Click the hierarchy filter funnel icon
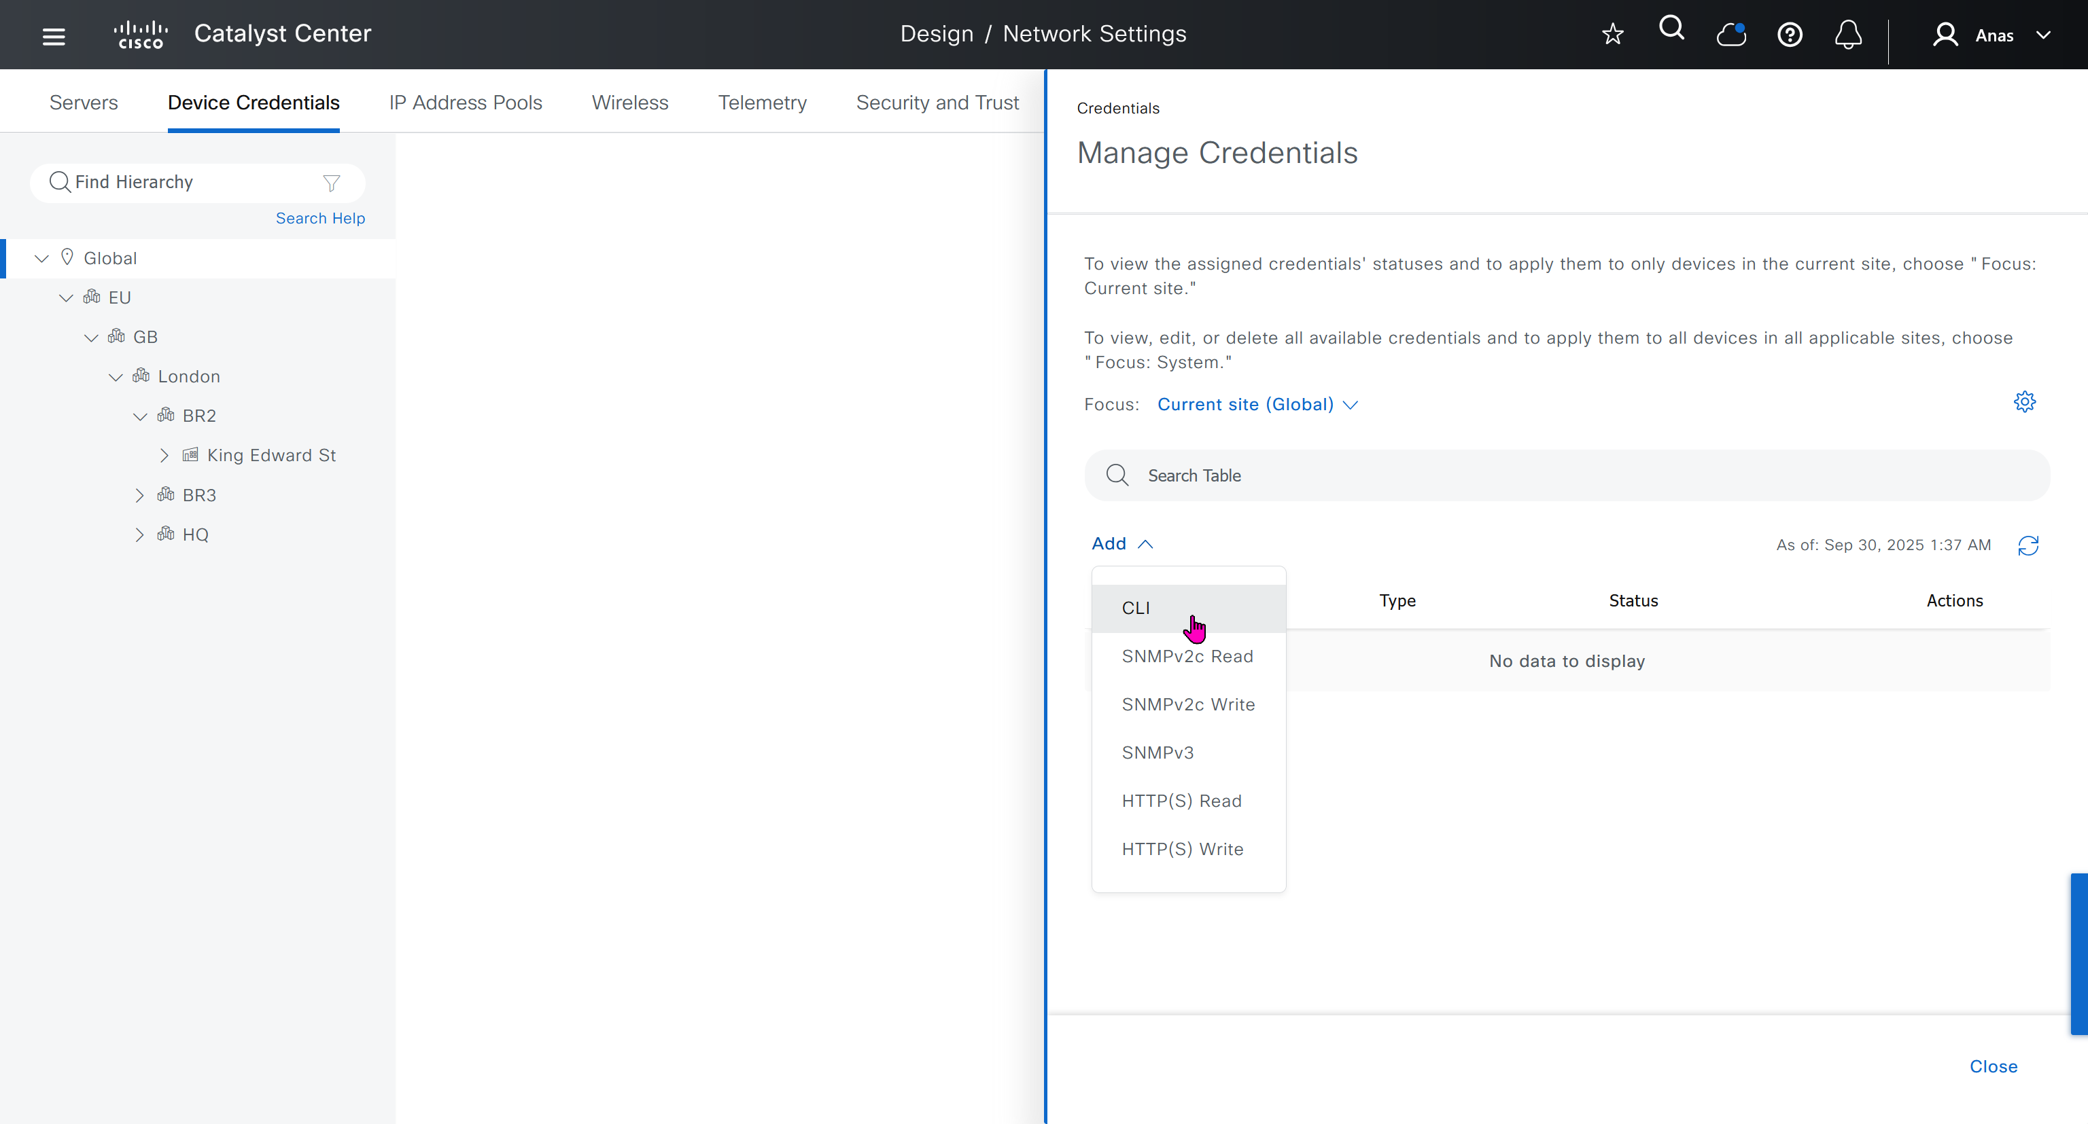 (x=331, y=183)
